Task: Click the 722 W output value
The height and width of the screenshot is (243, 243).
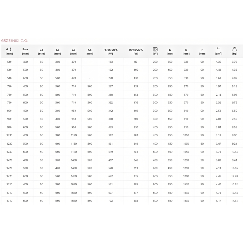Action: coord(111,200)
